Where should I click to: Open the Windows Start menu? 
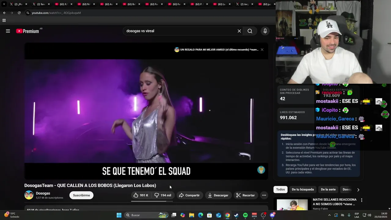point(119,215)
